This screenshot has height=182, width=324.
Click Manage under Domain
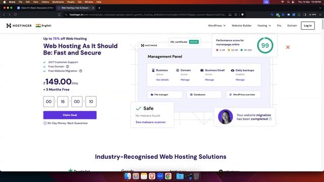(185, 80)
